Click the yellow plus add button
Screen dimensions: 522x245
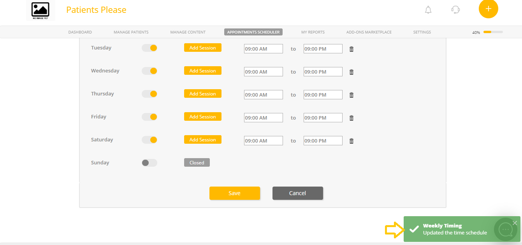pos(489,9)
